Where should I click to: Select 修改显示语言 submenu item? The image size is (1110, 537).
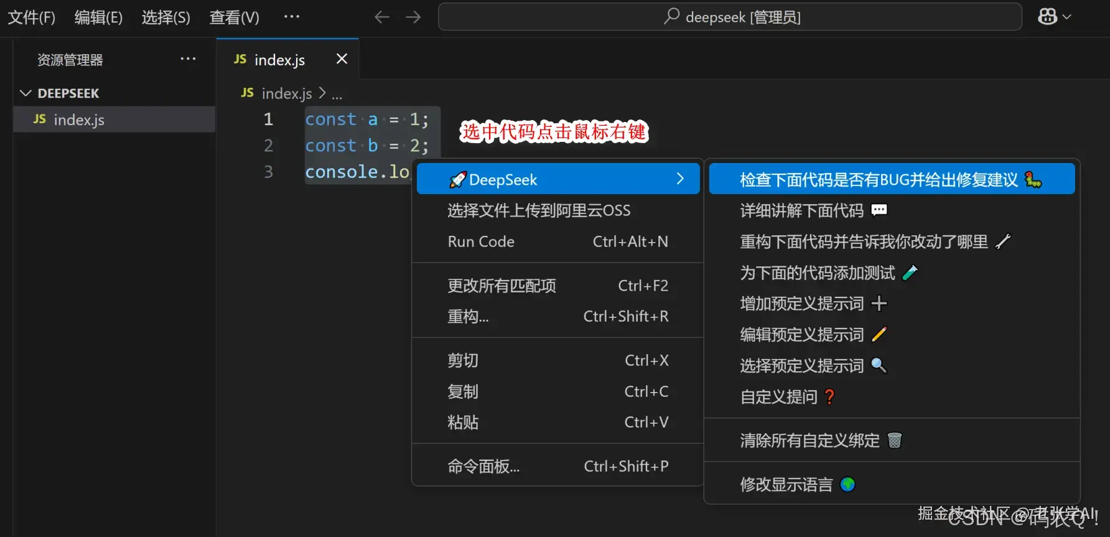point(892,484)
